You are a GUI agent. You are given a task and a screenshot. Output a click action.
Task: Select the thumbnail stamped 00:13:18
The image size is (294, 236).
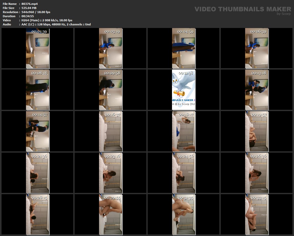(257, 90)
